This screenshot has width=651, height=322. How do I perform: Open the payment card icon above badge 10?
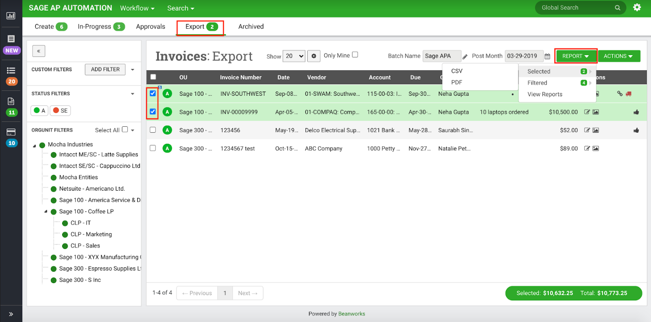(11, 132)
